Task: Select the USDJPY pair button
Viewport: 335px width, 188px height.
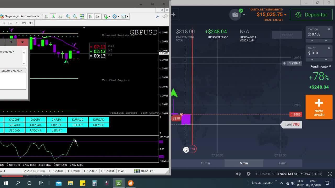Action: pyautogui.click(x=57, y=130)
